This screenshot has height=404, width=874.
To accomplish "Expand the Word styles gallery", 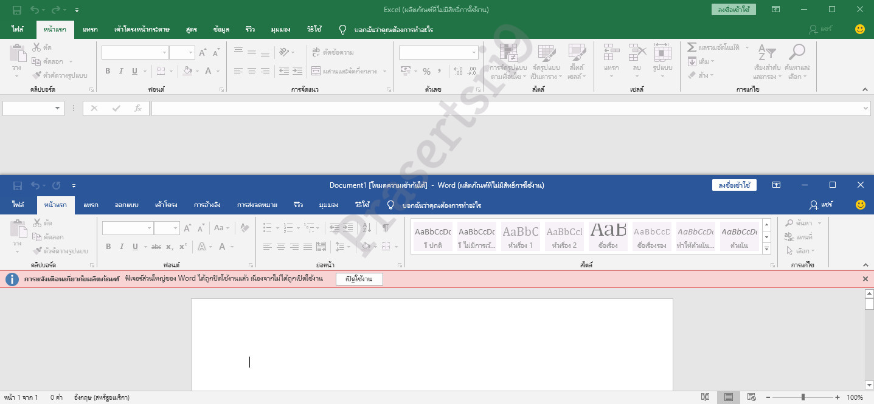I will (766, 249).
